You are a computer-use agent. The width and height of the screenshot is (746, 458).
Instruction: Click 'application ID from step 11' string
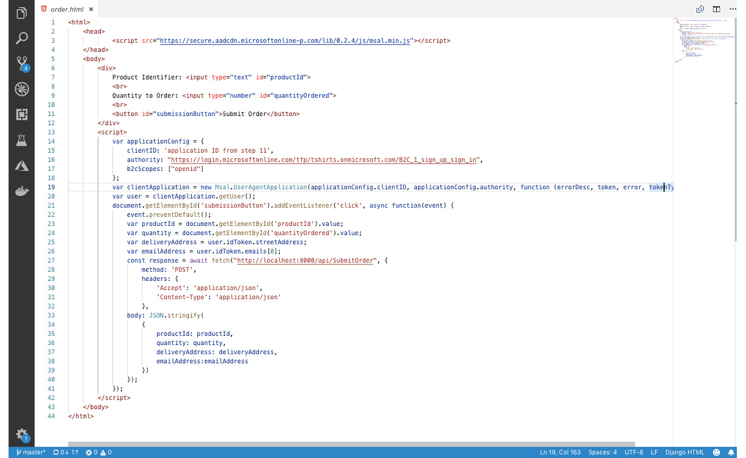(x=219, y=150)
